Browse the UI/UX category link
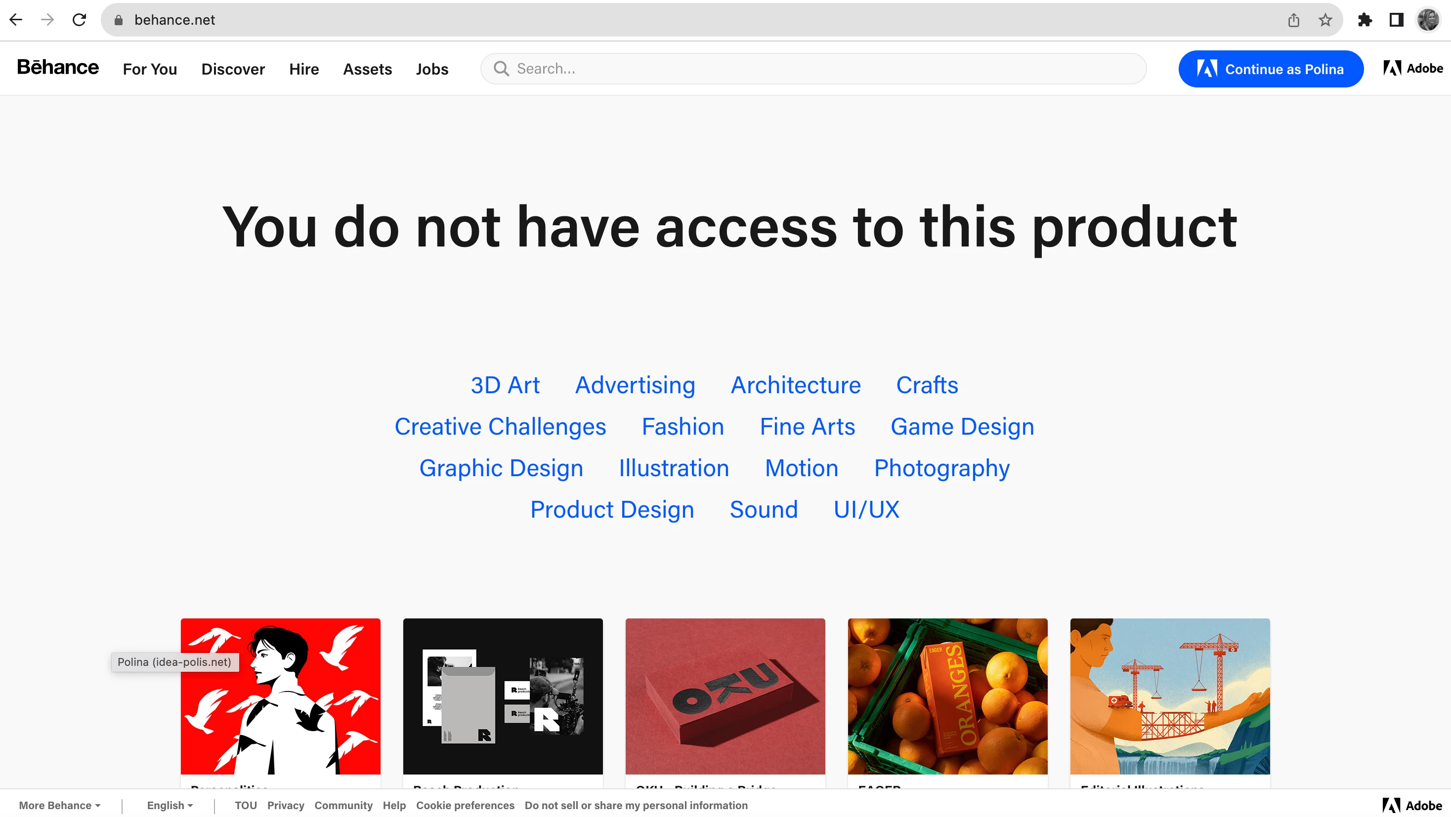The width and height of the screenshot is (1451, 817). 866,510
